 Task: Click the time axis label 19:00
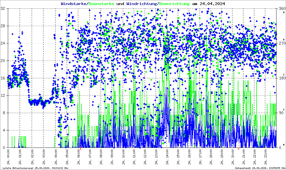[x=222, y=157]
